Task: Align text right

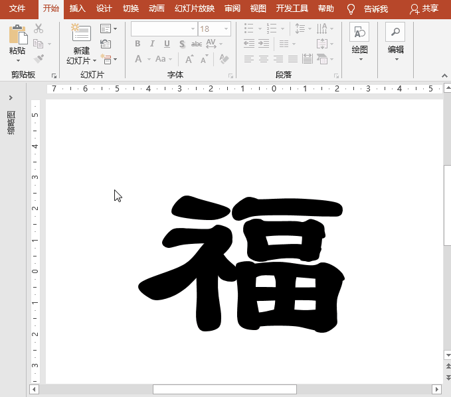Action: [278, 59]
